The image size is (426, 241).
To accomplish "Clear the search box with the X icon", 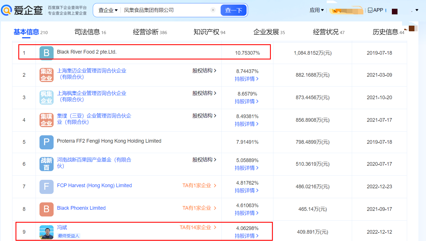I will click(213, 10).
